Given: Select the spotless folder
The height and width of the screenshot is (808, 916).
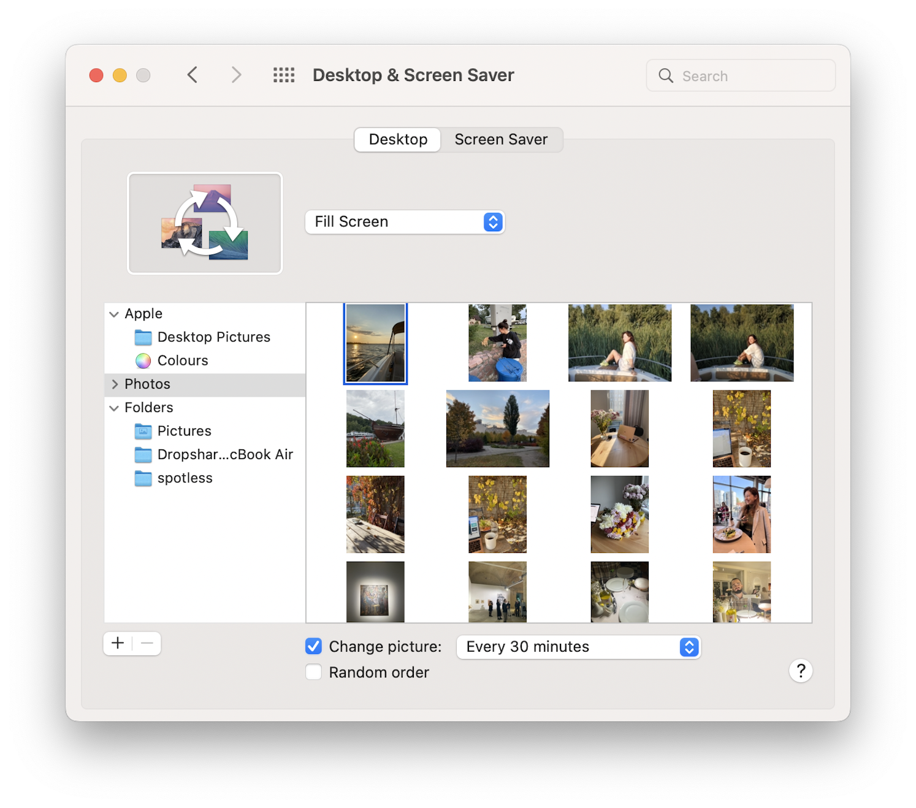Looking at the screenshot, I should (185, 478).
